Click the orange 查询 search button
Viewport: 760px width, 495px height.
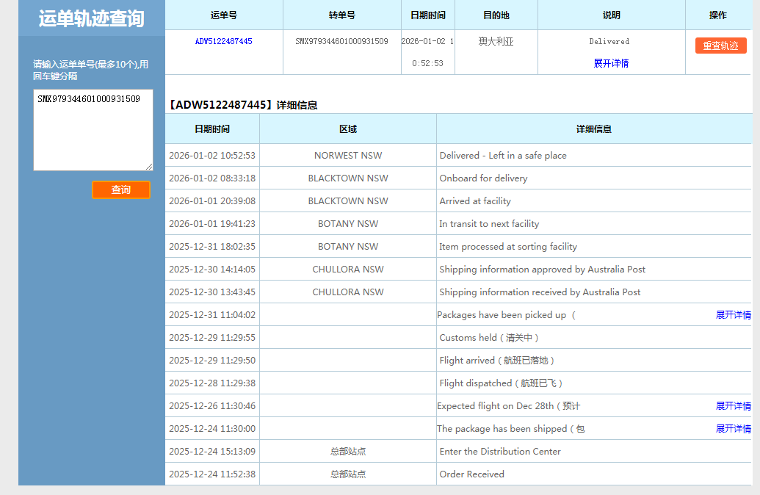point(121,190)
